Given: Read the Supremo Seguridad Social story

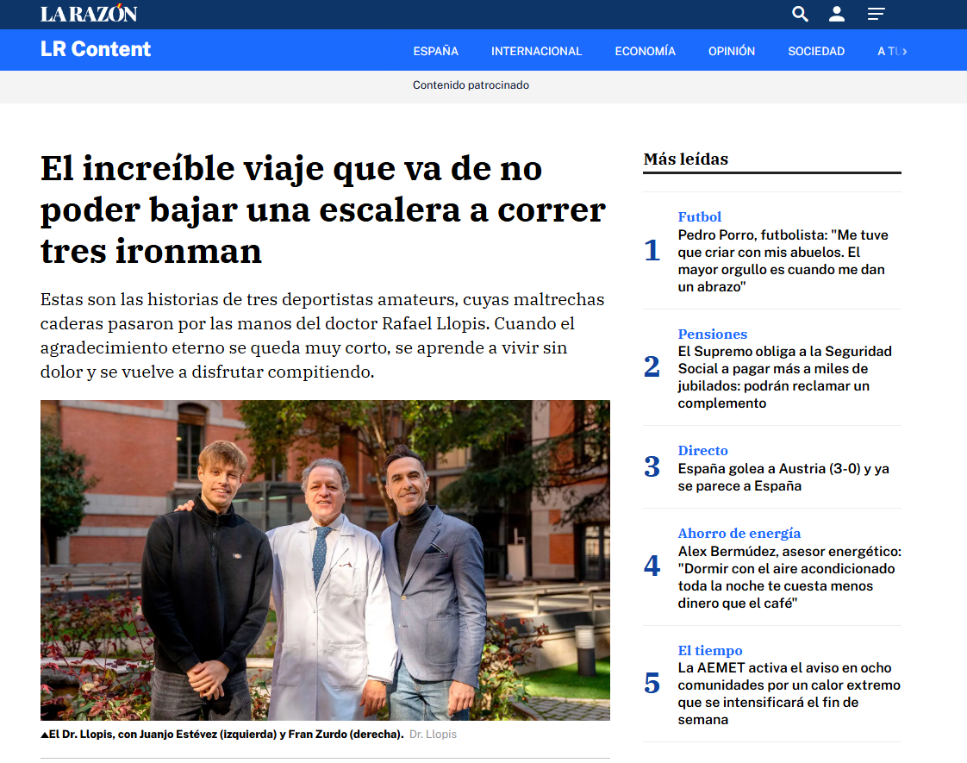Looking at the screenshot, I should (785, 377).
